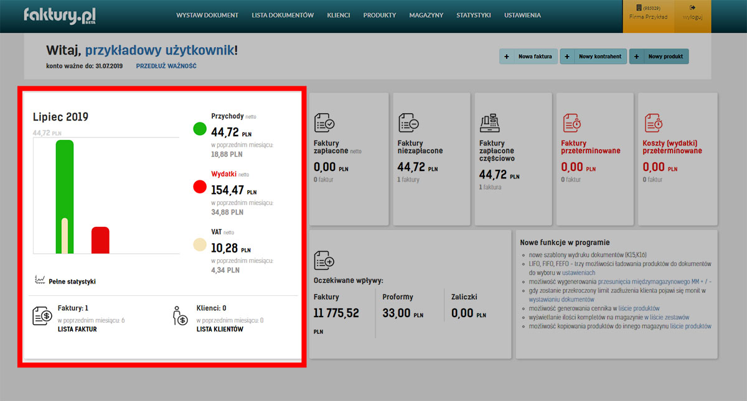Click the red expenses bar in chart

pyautogui.click(x=100, y=240)
